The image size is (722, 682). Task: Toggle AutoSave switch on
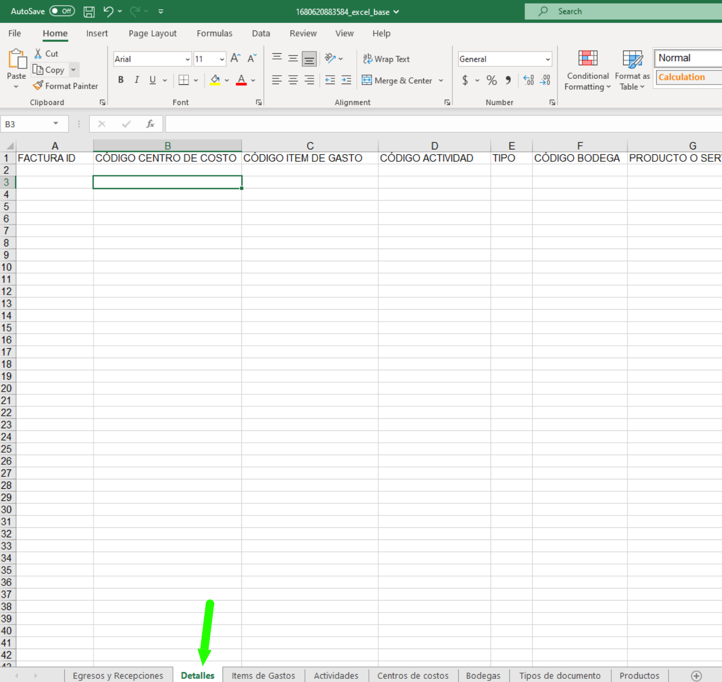click(62, 11)
